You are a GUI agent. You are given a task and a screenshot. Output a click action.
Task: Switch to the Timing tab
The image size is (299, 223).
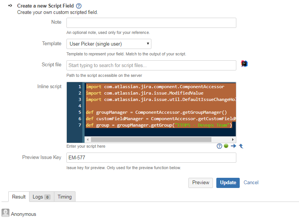pos(65,197)
